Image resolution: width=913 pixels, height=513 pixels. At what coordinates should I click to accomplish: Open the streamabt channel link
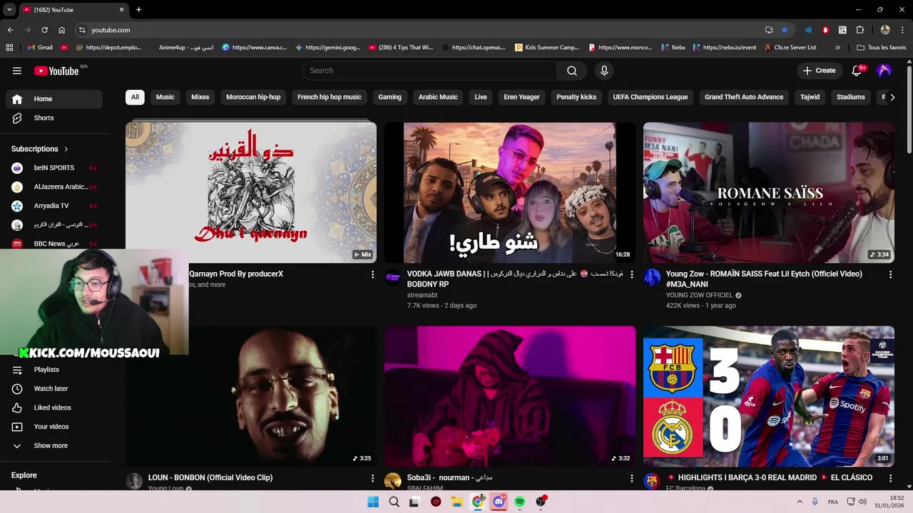[422, 295]
